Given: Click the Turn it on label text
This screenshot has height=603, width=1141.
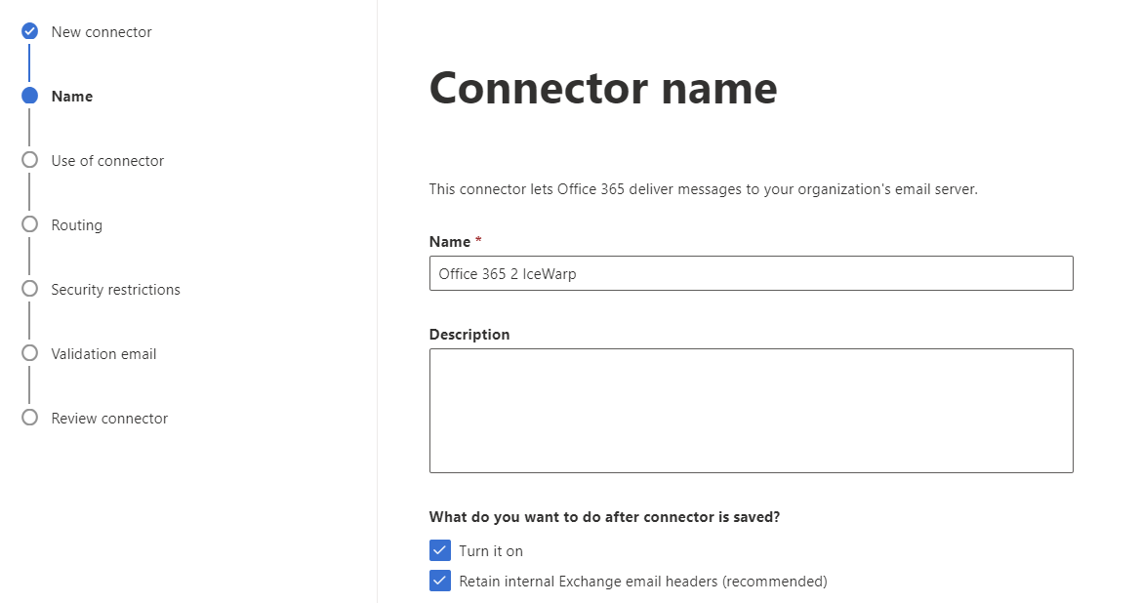Looking at the screenshot, I should pyautogui.click(x=491, y=551).
